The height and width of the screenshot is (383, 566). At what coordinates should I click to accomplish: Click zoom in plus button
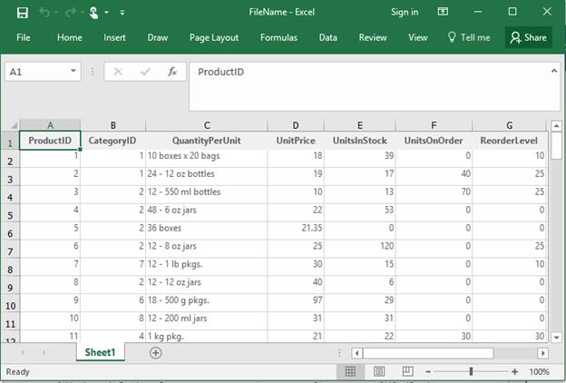coord(514,371)
